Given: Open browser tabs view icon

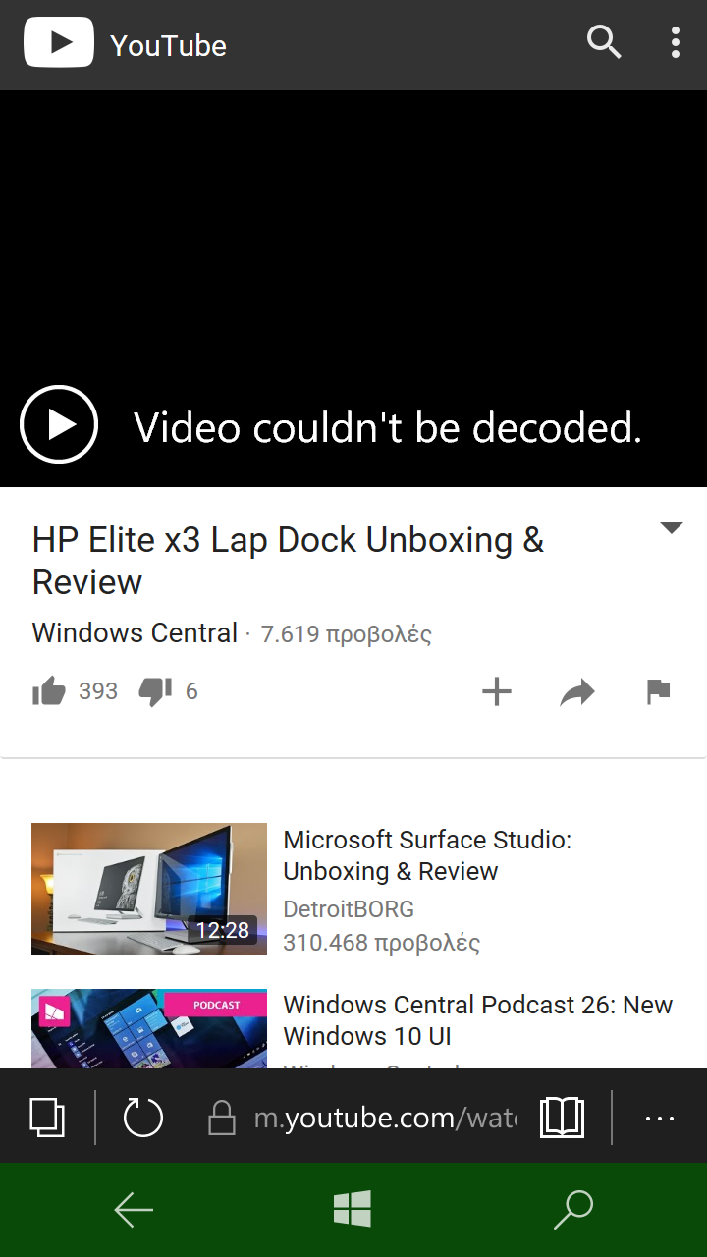Looking at the screenshot, I should tap(47, 1117).
